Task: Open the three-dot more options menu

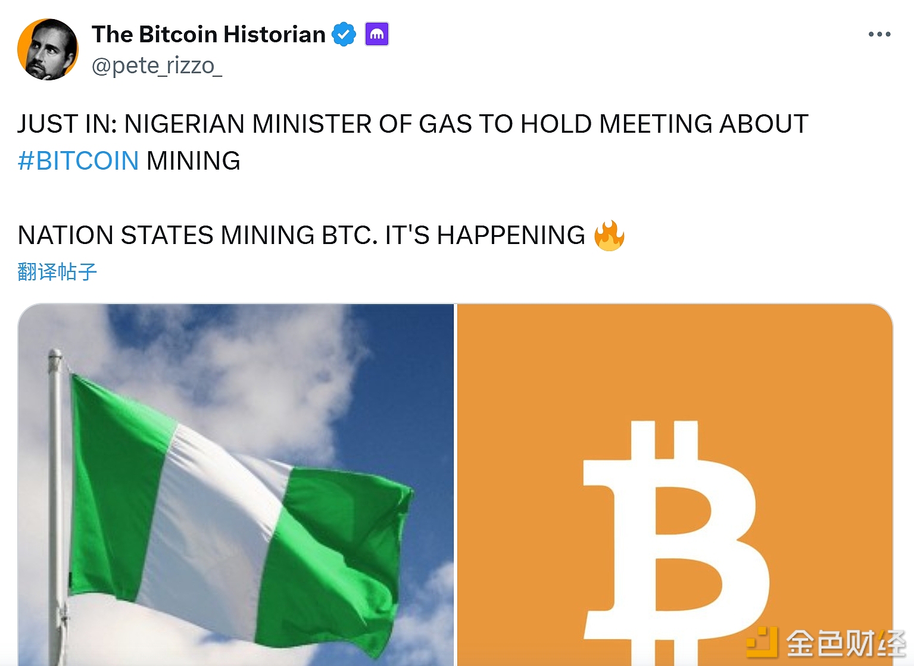Action: [879, 35]
